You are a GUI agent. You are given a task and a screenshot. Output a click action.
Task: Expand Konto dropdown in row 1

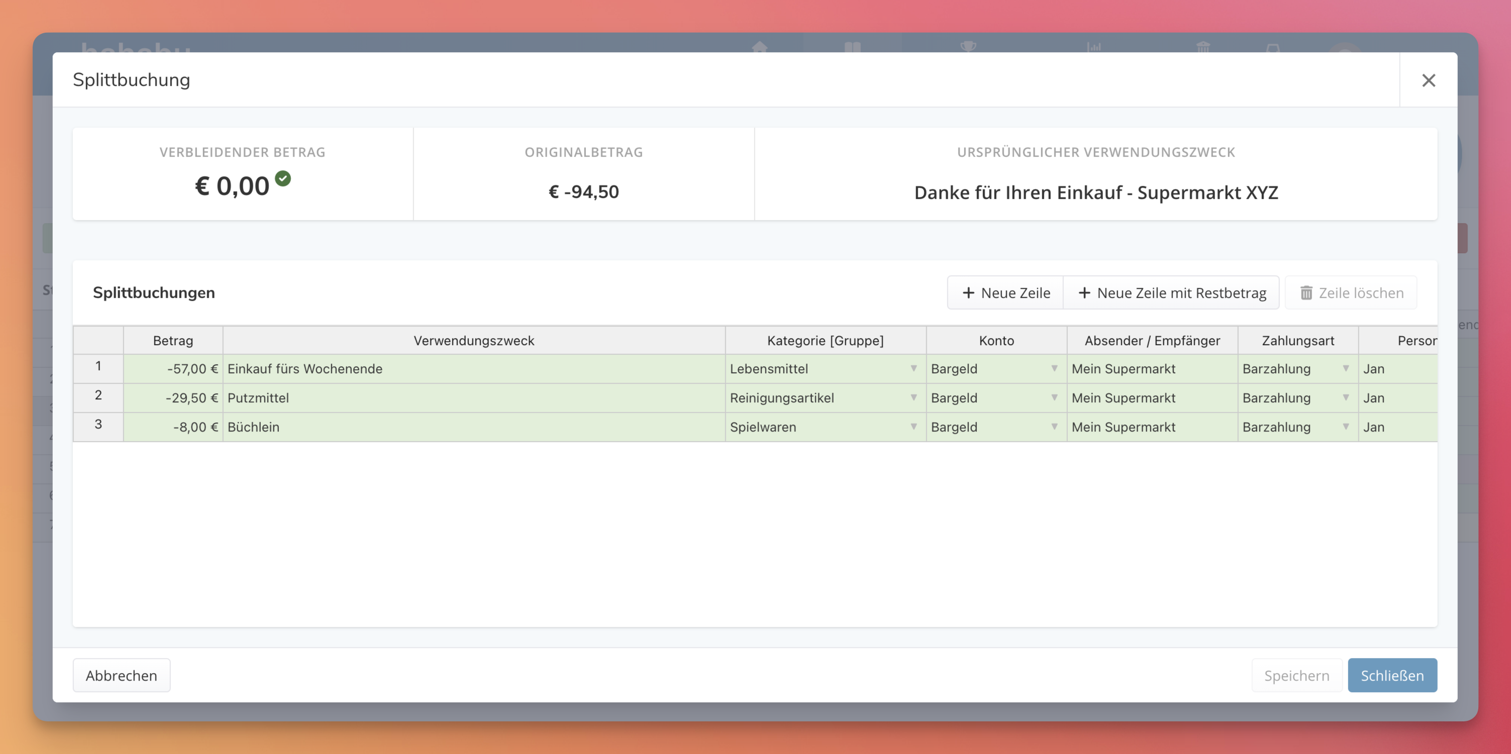click(x=1054, y=368)
